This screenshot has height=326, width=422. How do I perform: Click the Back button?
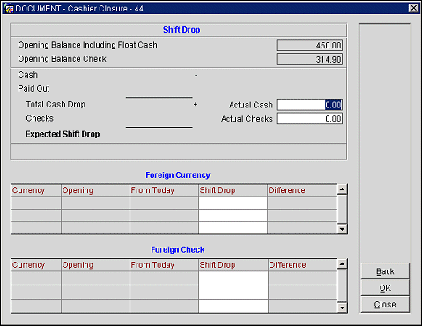tap(385, 271)
